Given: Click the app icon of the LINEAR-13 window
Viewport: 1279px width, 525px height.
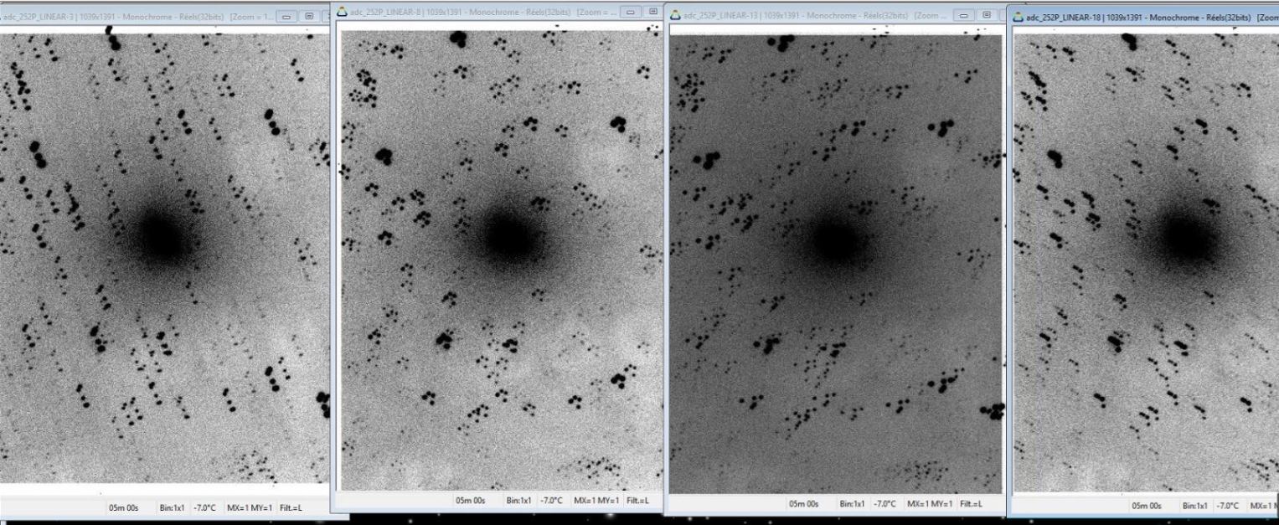Looking at the screenshot, I should 676,15.
